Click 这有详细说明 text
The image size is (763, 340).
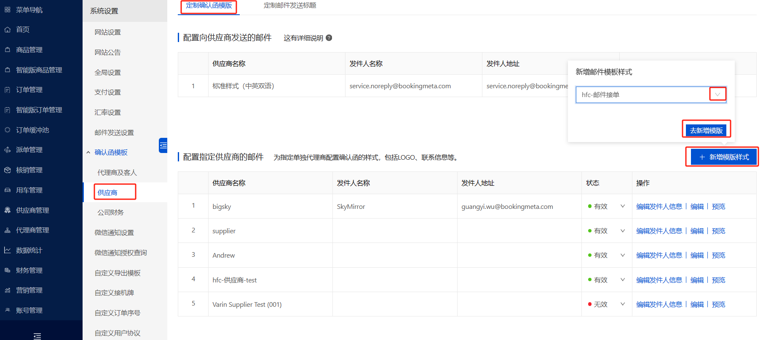[303, 38]
